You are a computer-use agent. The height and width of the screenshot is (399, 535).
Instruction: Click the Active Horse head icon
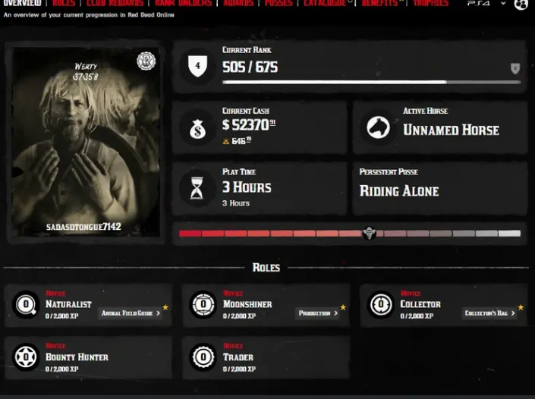point(378,127)
